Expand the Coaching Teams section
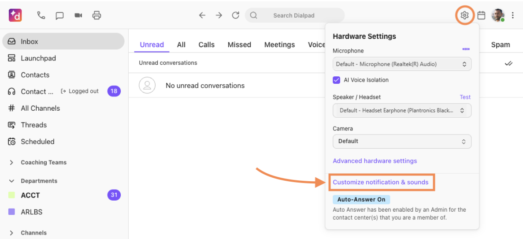This screenshot has height=239, width=523. coord(11,163)
